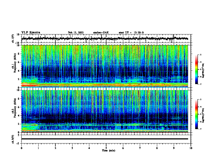Click time axis tick label "3"
Image resolution: width=215 pixels, height=166 pixels.
pos(72,148)
